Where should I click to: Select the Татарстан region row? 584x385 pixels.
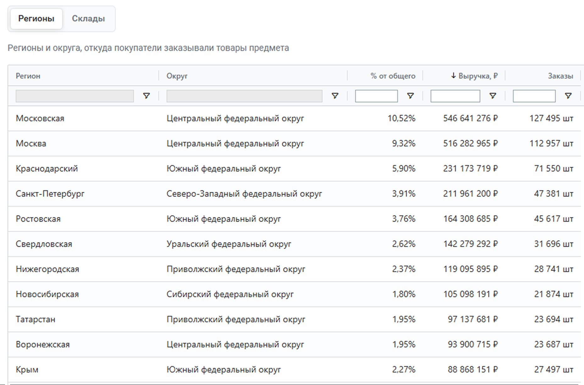tap(36, 319)
